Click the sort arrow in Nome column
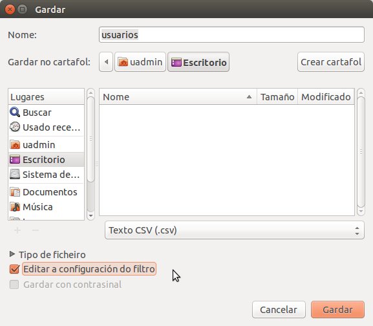The height and width of the screenshot is (326, 373). click(249, 96)
